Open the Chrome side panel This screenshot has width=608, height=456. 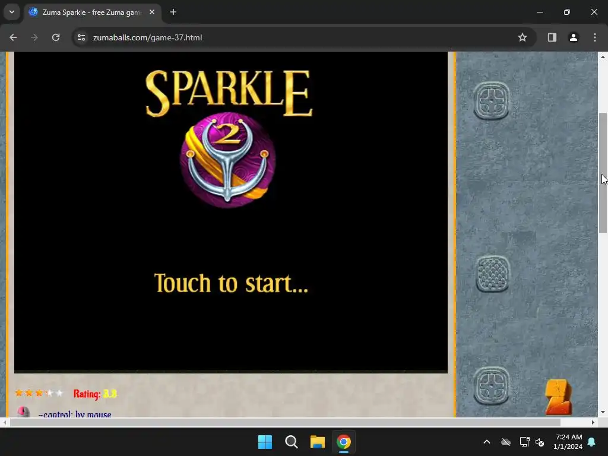552,37
